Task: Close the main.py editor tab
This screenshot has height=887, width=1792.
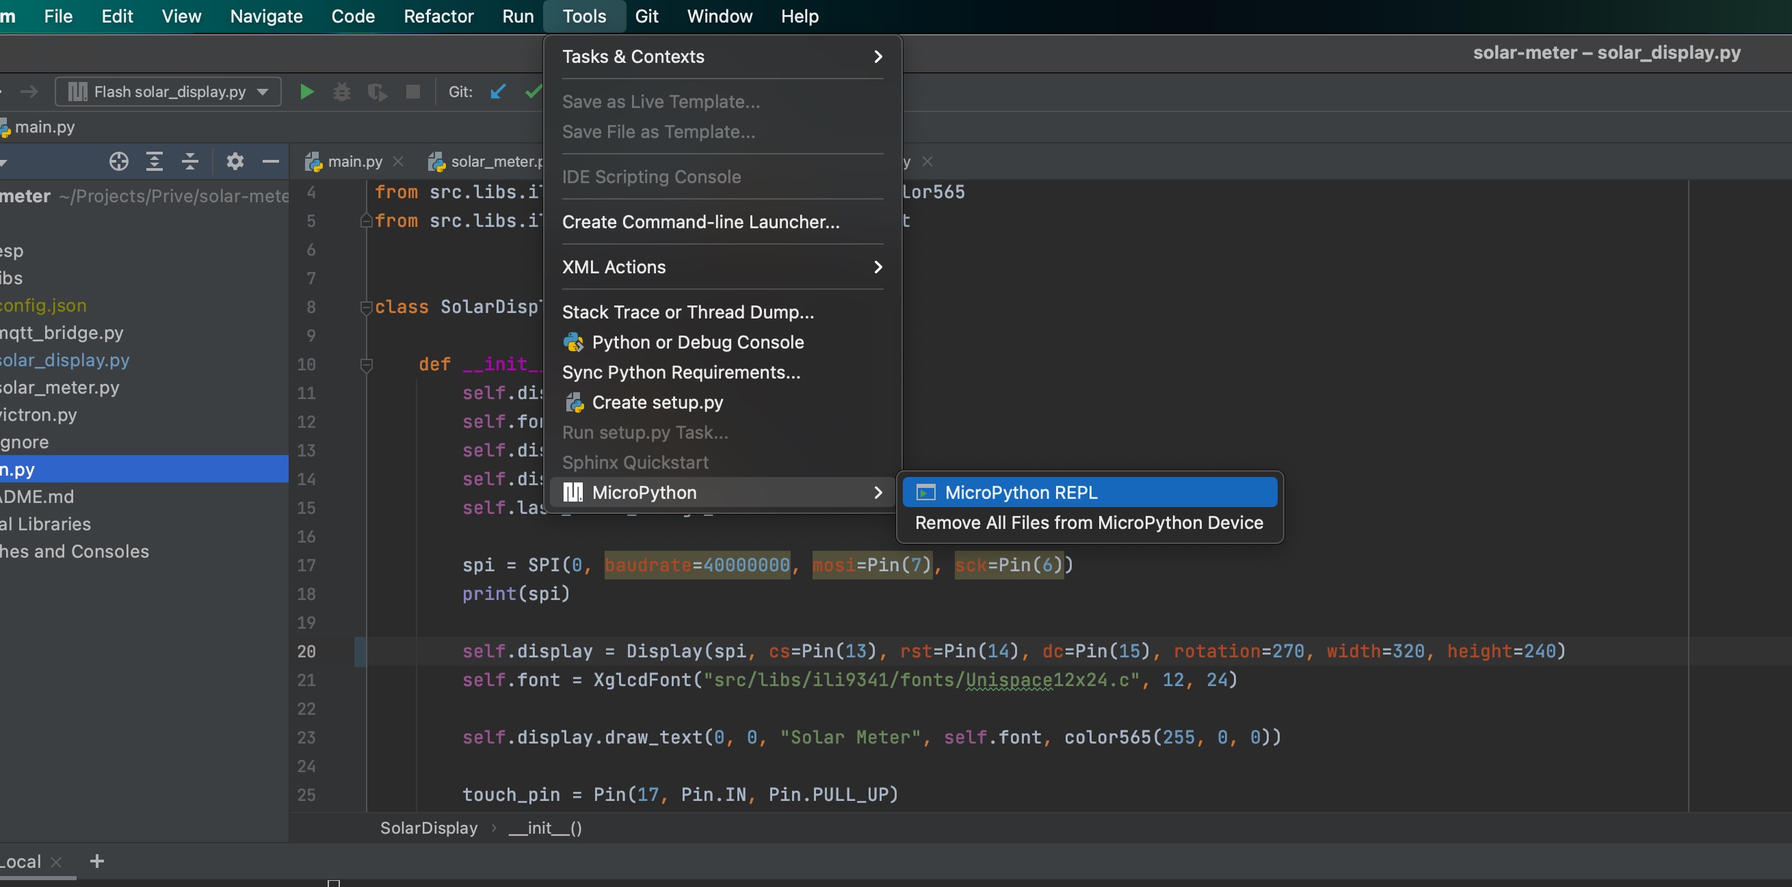Action: tap(398, 161)
